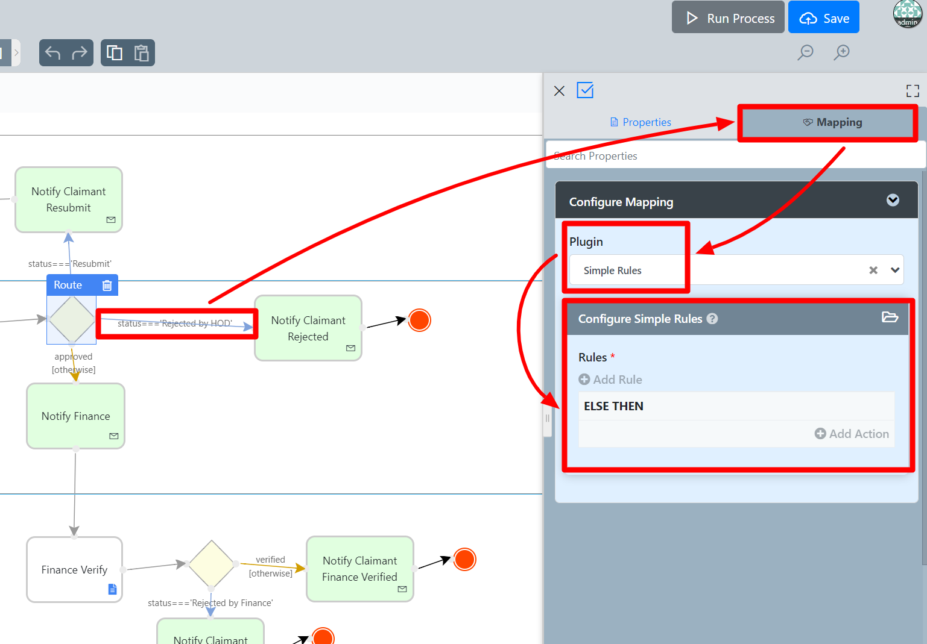Click the status==='Resubmit' transition label

[x=70, y=264]
